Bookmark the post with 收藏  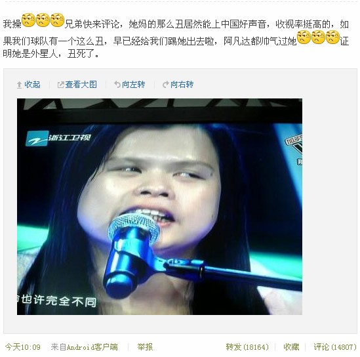291,347
